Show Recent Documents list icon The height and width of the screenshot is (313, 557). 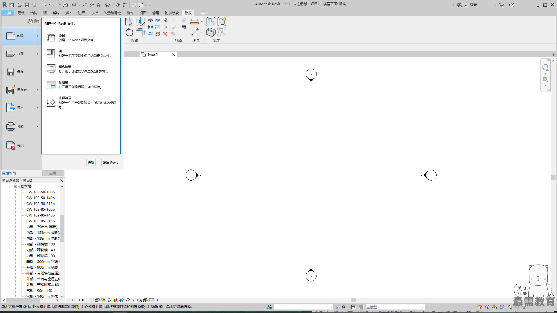[x=30, y=21]
